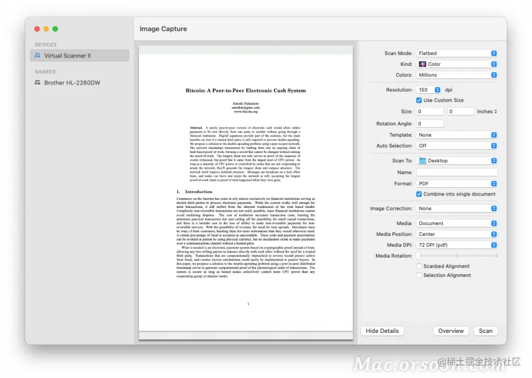The width and height of the screenshot is (532, 378).
Task: Zoom the window with green button
Action: 55,29
